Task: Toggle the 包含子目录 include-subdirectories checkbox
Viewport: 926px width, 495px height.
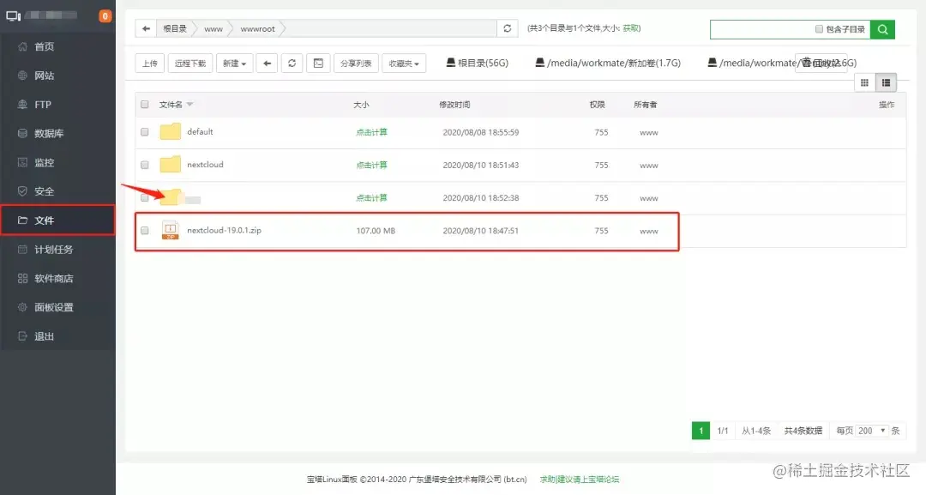Action: tap(819, 29)
